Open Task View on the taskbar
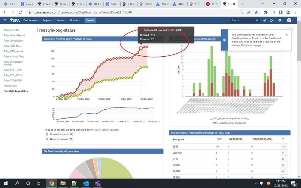The width and height of the screenshot is (301, 188). point(39,183)
